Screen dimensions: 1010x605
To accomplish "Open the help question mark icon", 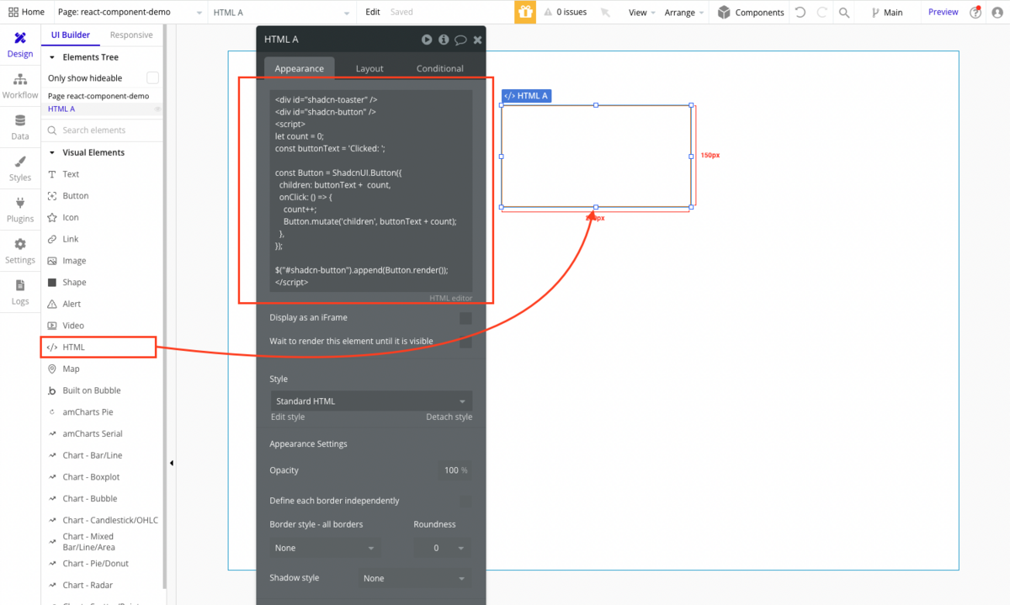I will click(975, 12).
